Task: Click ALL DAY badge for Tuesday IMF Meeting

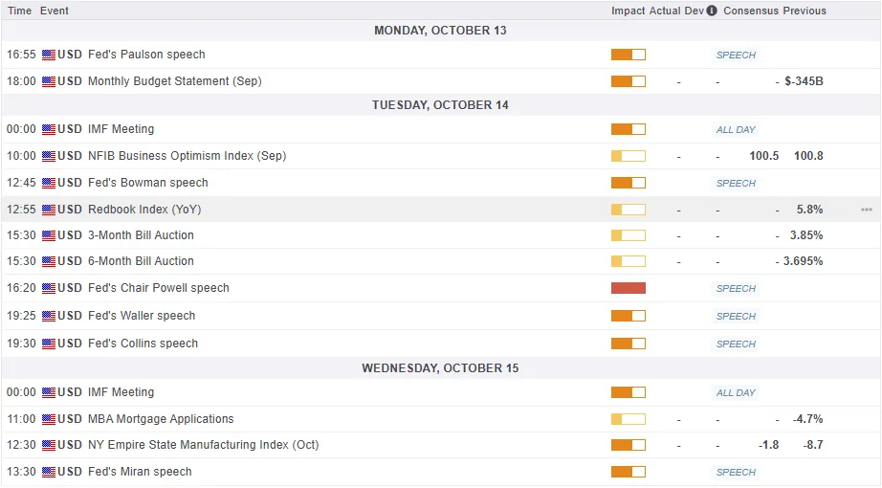Action: click(736, 129)
